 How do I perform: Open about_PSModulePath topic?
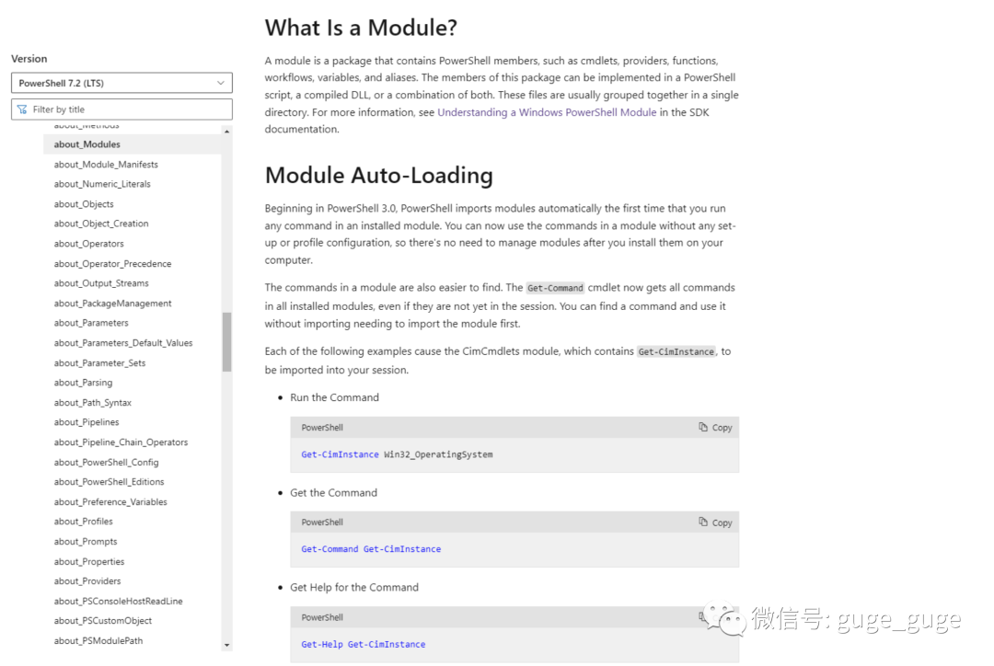click(98, 641)
